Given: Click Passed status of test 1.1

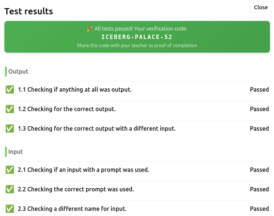Looking at the screenshot, I should coord(259,89).
